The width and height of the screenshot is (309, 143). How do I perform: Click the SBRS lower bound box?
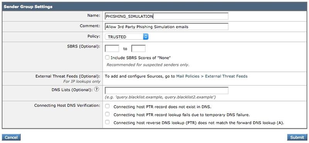tap(112, 49)
